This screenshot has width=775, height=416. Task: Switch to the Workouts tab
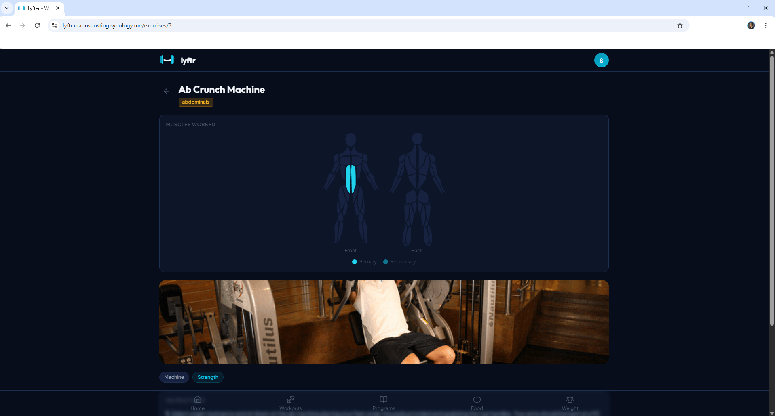291,403
